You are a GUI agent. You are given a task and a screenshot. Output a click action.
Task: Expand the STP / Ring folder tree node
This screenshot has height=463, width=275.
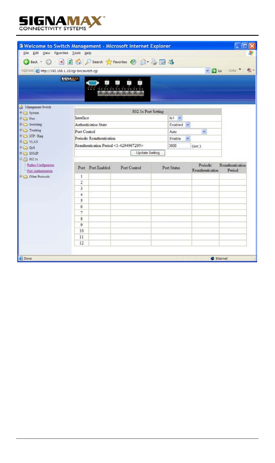click(x=21, y=136)
